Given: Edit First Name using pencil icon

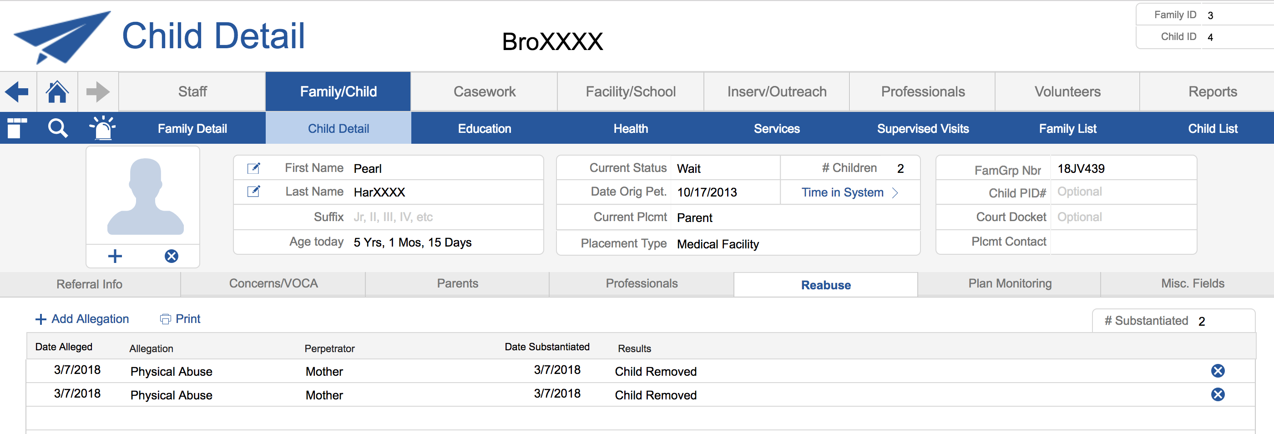Looking at the screenshot, I should coord(254,169).
